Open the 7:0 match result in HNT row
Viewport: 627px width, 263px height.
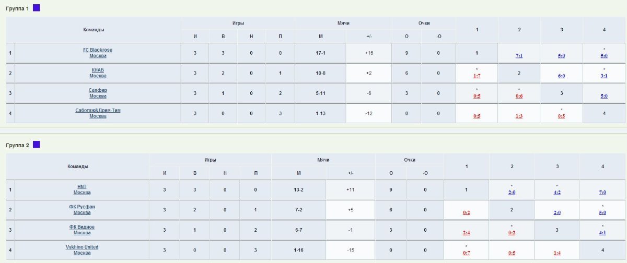pos(602,193)
